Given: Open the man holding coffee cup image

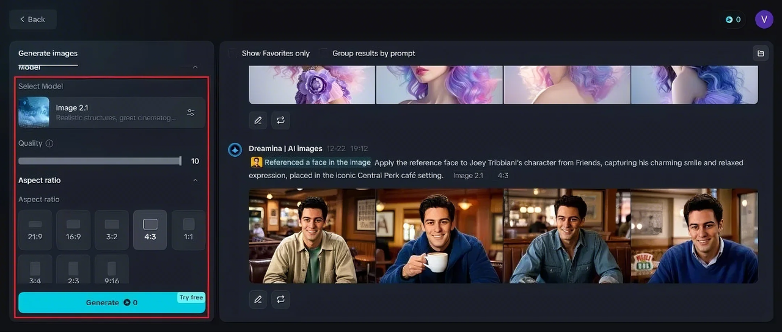Looking at the screenshot, I should click(x=439, y=236).
